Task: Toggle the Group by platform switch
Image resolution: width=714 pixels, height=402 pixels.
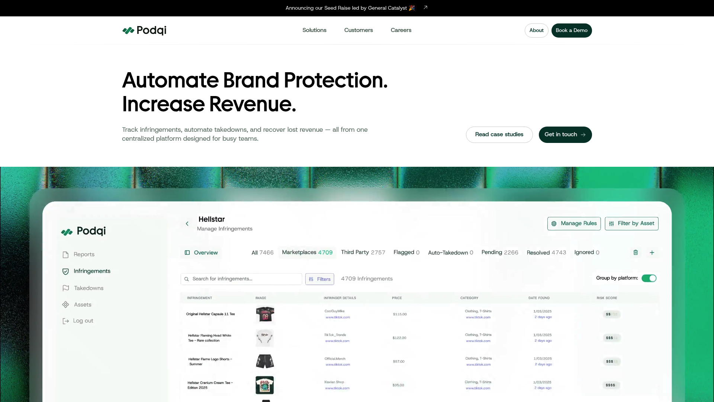Action: click(649, 278)
